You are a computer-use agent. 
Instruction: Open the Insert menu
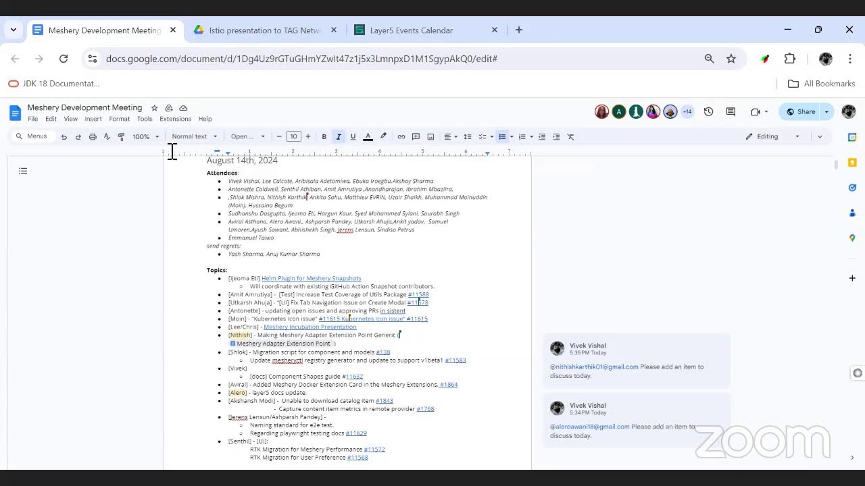click(x=93, y=119)
